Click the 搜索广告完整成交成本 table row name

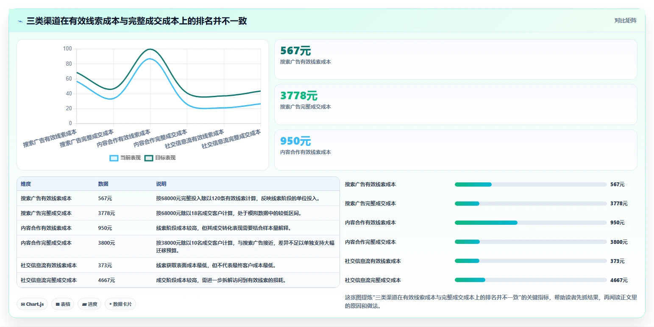pyautogui.click(x=46, y=213)
